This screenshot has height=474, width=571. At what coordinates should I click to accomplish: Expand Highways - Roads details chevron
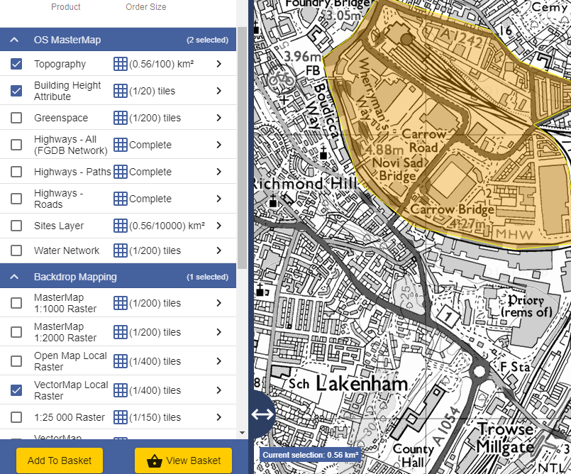tap(219, 199)
